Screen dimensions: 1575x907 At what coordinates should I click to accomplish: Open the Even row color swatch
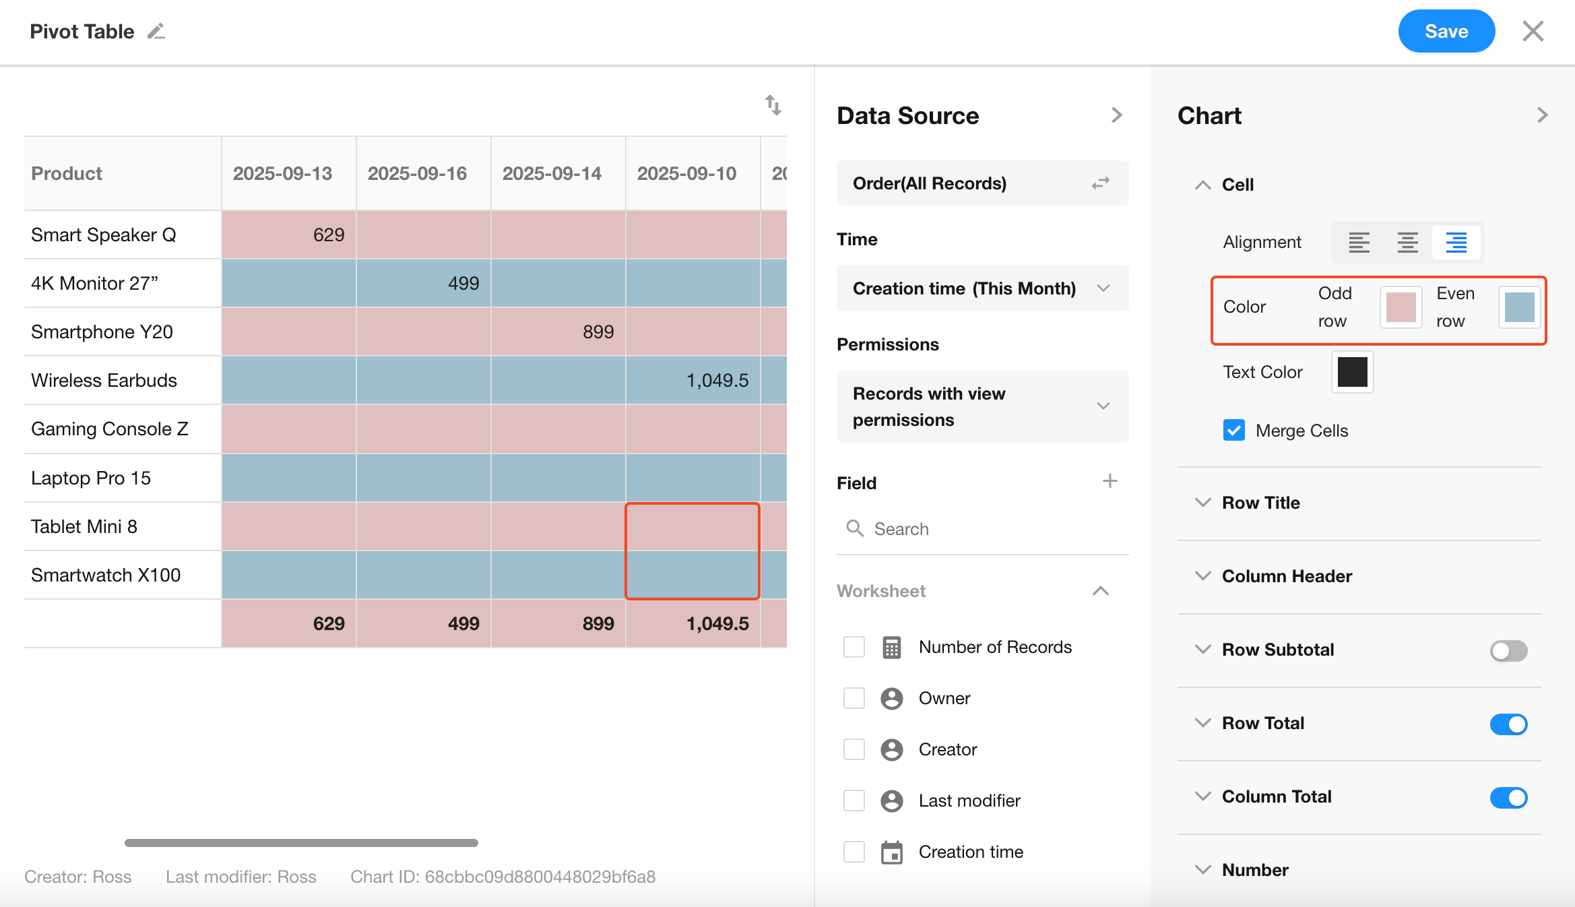coord(1519,307)
